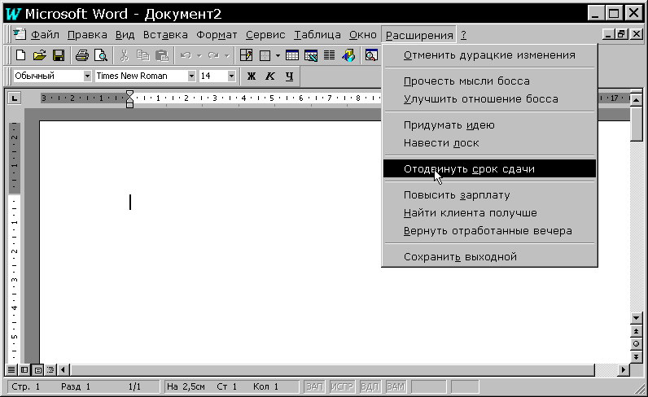
Task: Open the Формат menu
Action: [x=217, y=35]
